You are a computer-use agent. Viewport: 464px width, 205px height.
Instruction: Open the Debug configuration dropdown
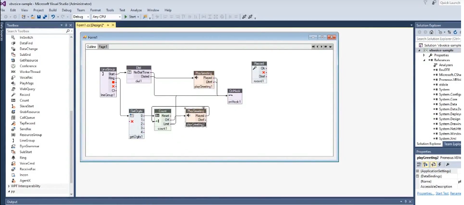click(x=81, y=17)
